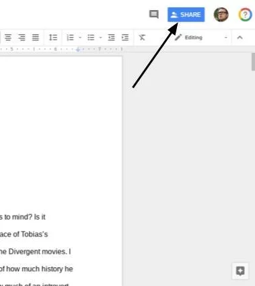Click the vertical scrollbar thumb
Image resolution: width=255 pixels, height=286 pixels.
click(x=253, y=62)
